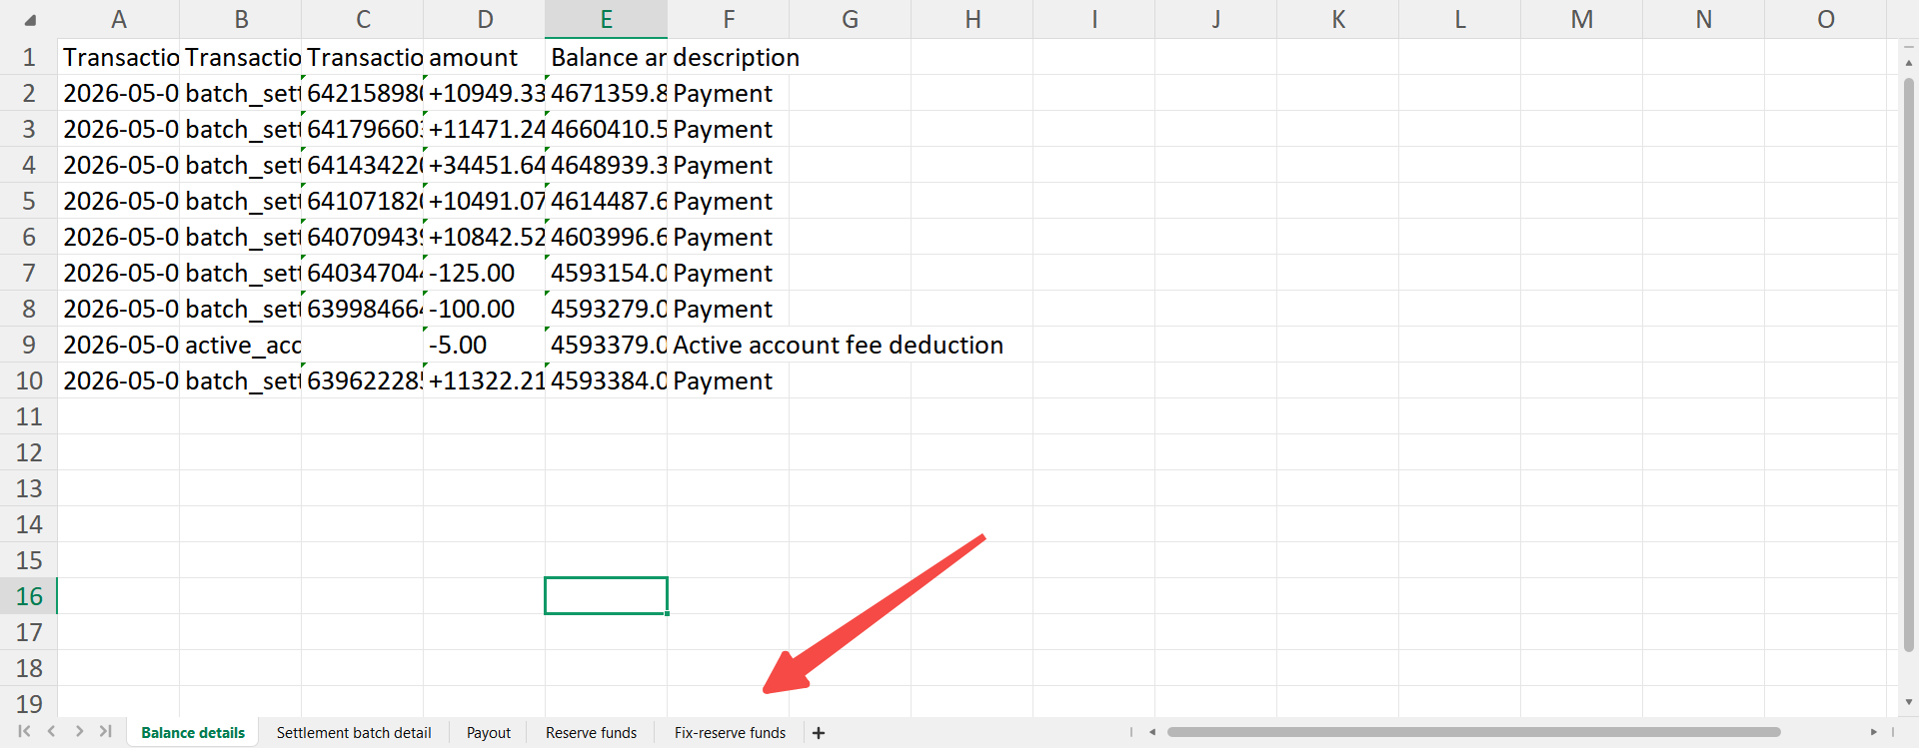Jump to last sheet tab arrow
This screenshot has width=1919, height=748.
pyautogui.click(x=105, y=732)
